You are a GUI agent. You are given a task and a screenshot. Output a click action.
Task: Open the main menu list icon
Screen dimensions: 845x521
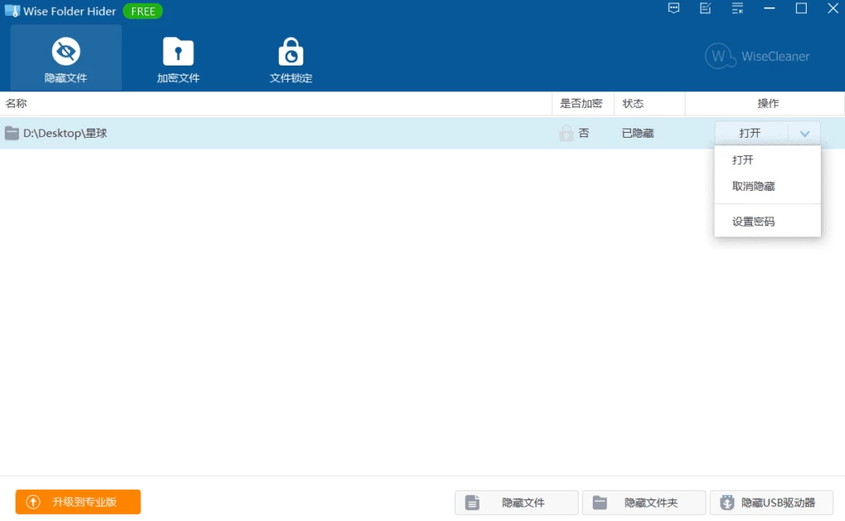[x=737, y=8]
